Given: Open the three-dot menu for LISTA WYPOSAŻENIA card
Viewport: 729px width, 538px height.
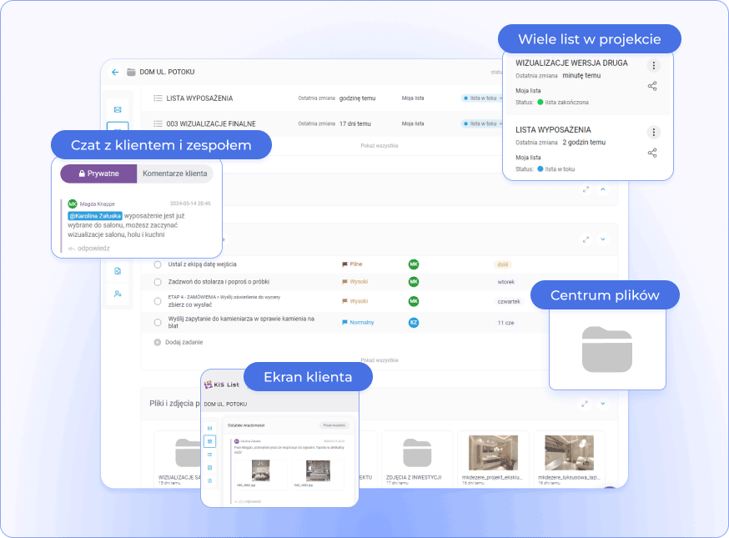Looking at the screenshot, I should coord(654,133).
